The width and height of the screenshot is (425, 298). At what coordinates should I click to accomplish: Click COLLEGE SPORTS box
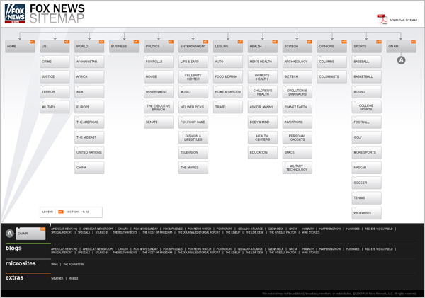coord(367,107)
